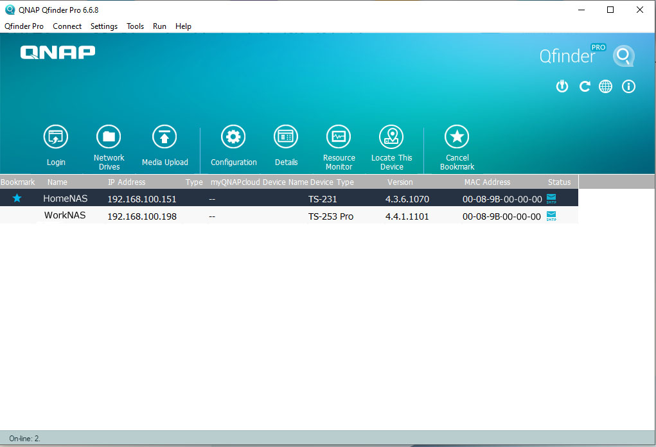Click version 4.4.1.1101 cell
The width and height of the screenshot is (656, 447).
[x=407, y=216]
